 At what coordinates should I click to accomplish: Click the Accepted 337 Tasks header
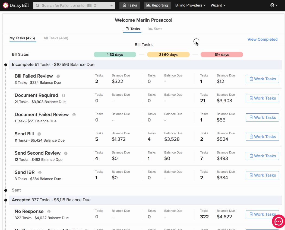click(145, 200)
